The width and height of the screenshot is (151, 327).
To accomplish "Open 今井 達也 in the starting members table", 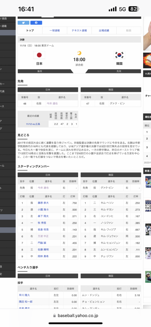I will tap(43, 188).
